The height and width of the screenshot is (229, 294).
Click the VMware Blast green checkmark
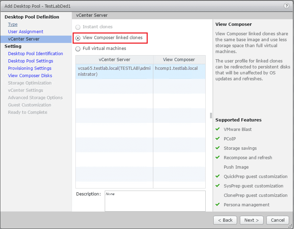[218, 129]
